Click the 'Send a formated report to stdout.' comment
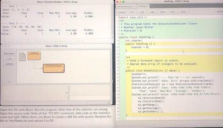Screen dimensions: 223x128 155,61
